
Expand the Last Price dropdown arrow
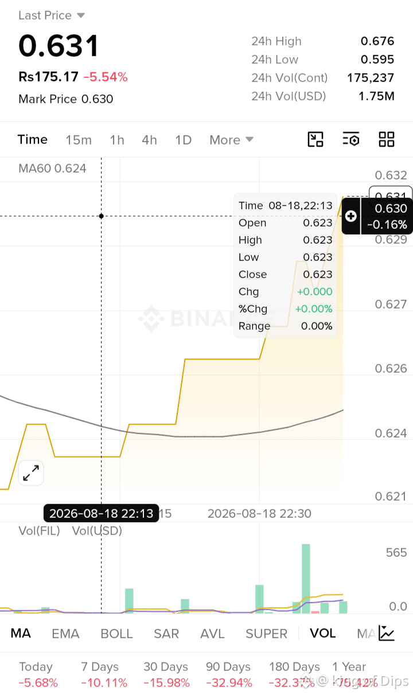[x=81, y=15]
